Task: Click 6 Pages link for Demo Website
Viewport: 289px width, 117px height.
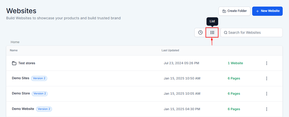Action: 234,109
